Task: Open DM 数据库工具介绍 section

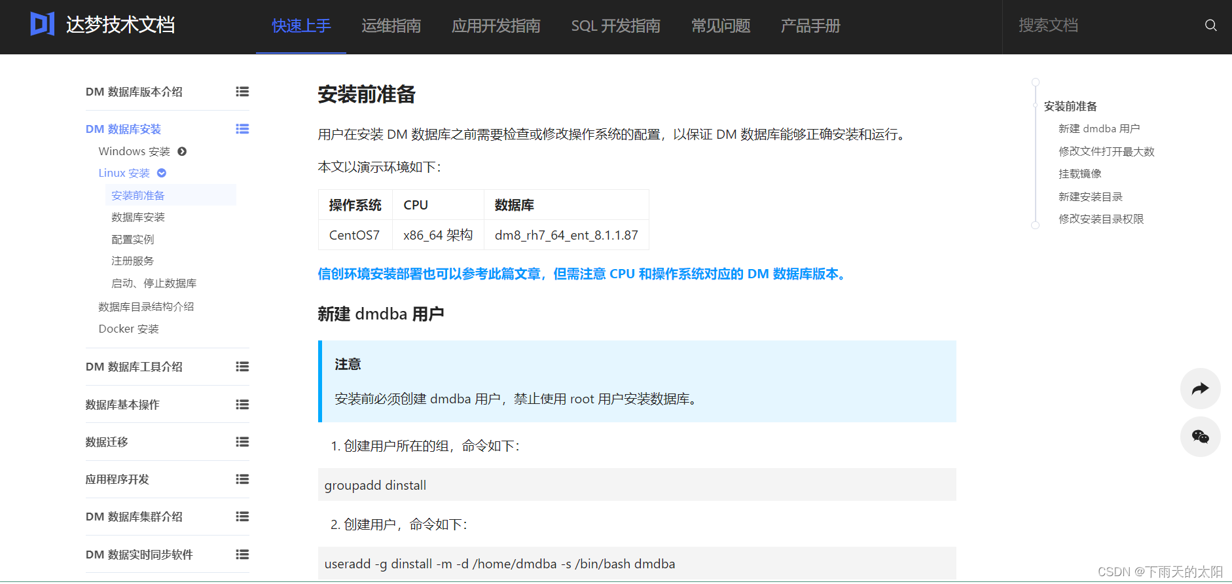Action: tap(134, 367)
